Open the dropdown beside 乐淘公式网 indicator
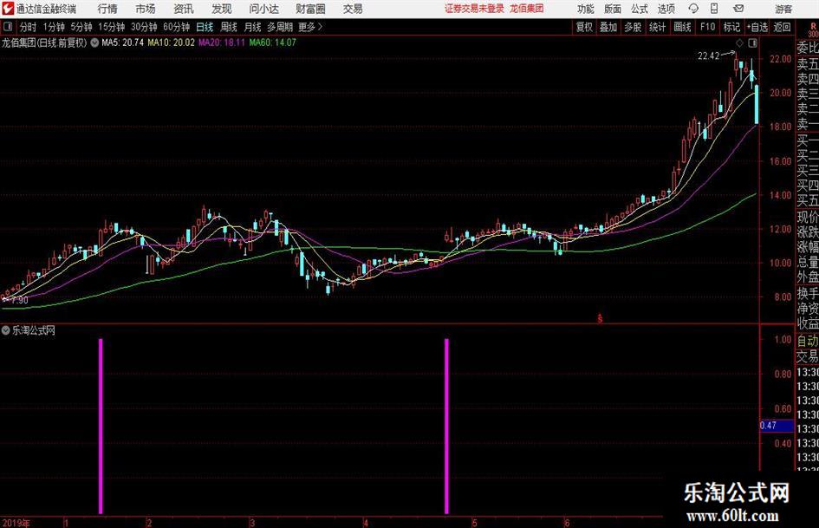 [x=6, y=329]
